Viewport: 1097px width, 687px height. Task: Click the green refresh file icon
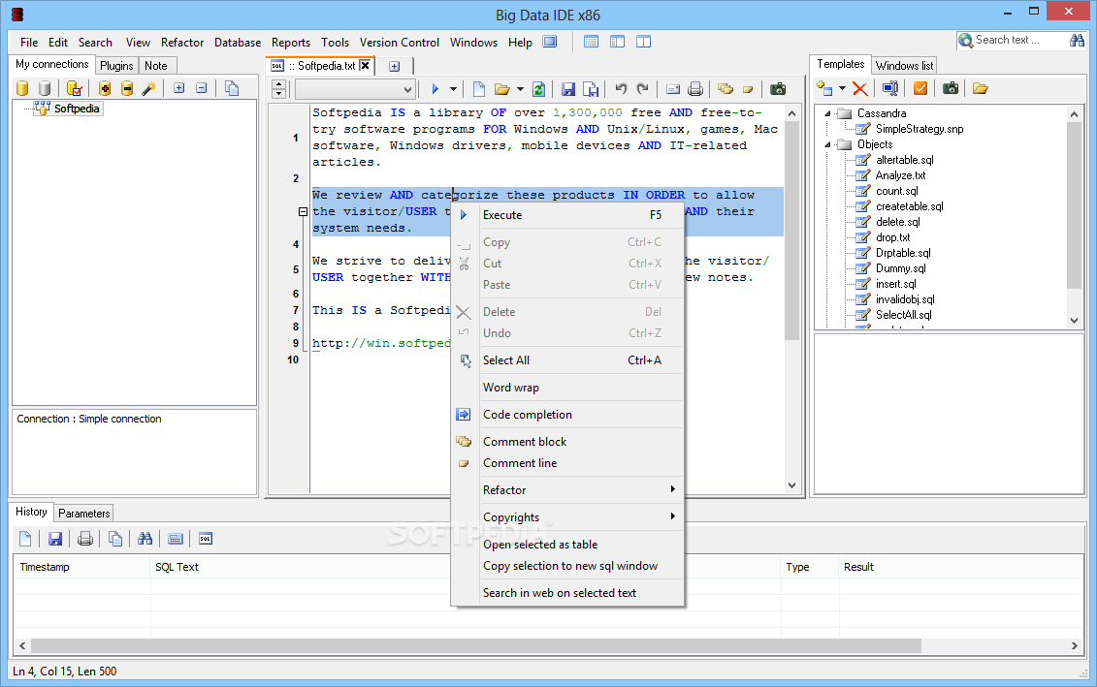coord(538,89)
